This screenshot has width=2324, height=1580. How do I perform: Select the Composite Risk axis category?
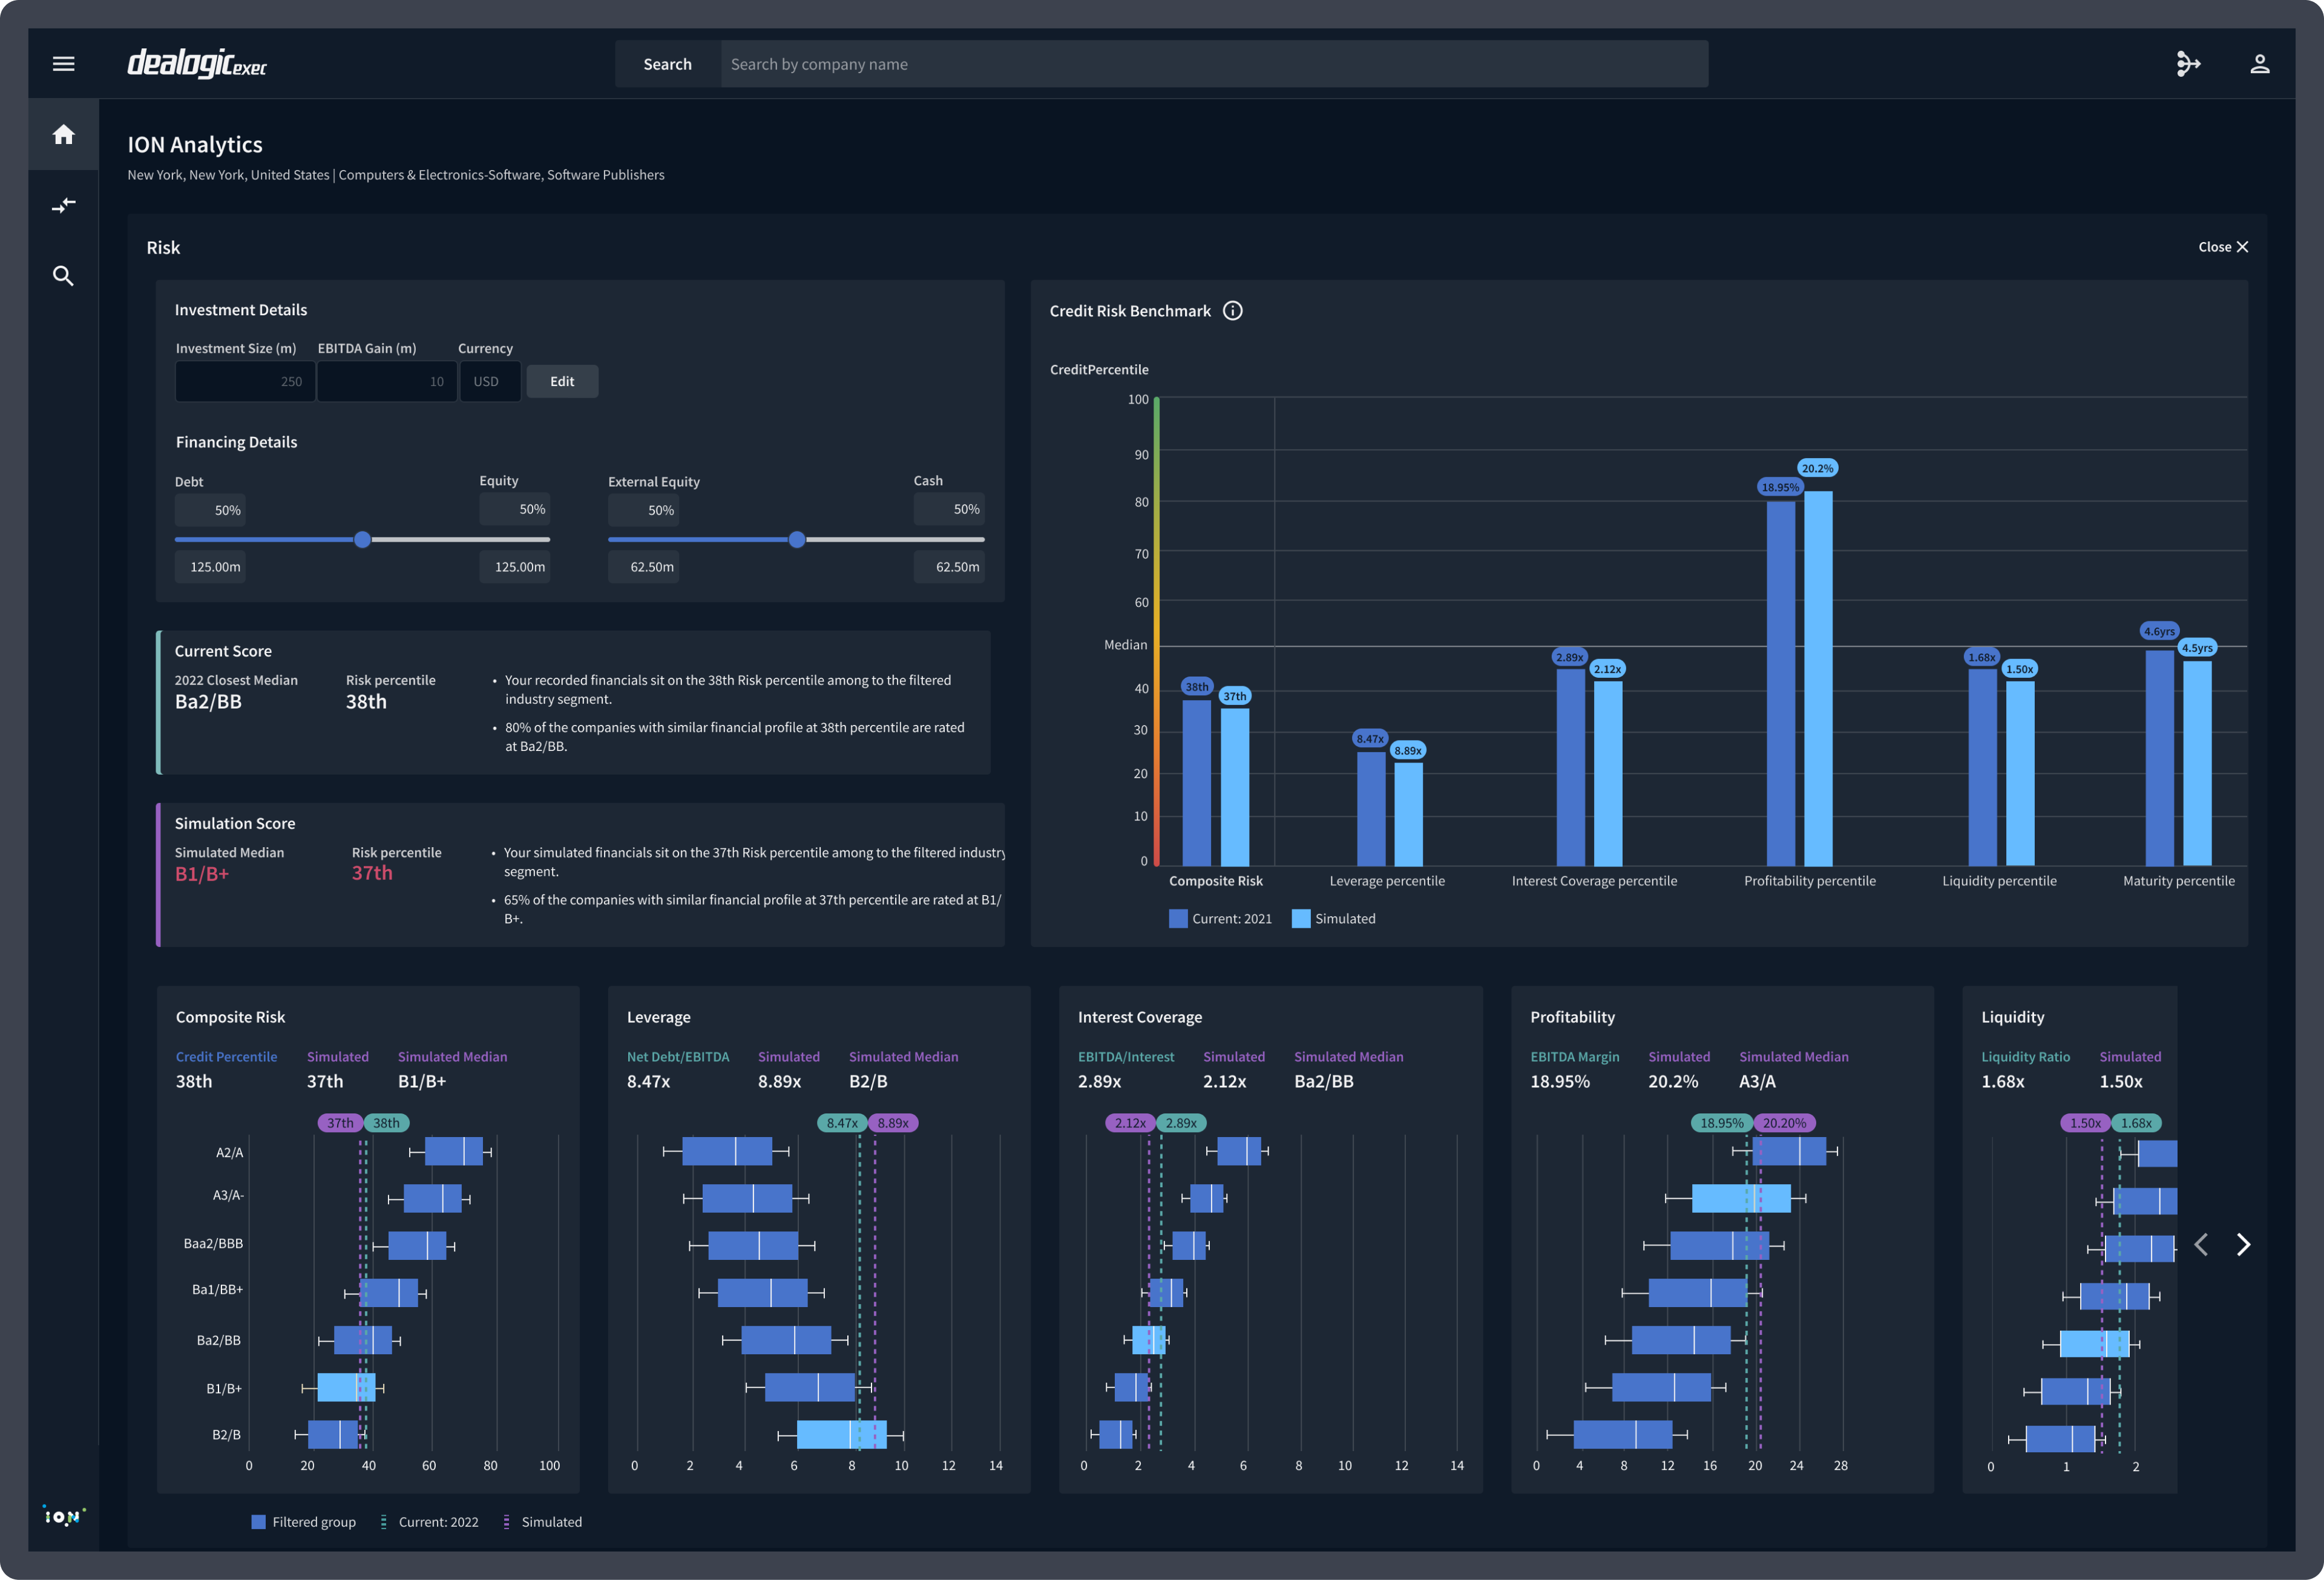tap(1215, 881)
